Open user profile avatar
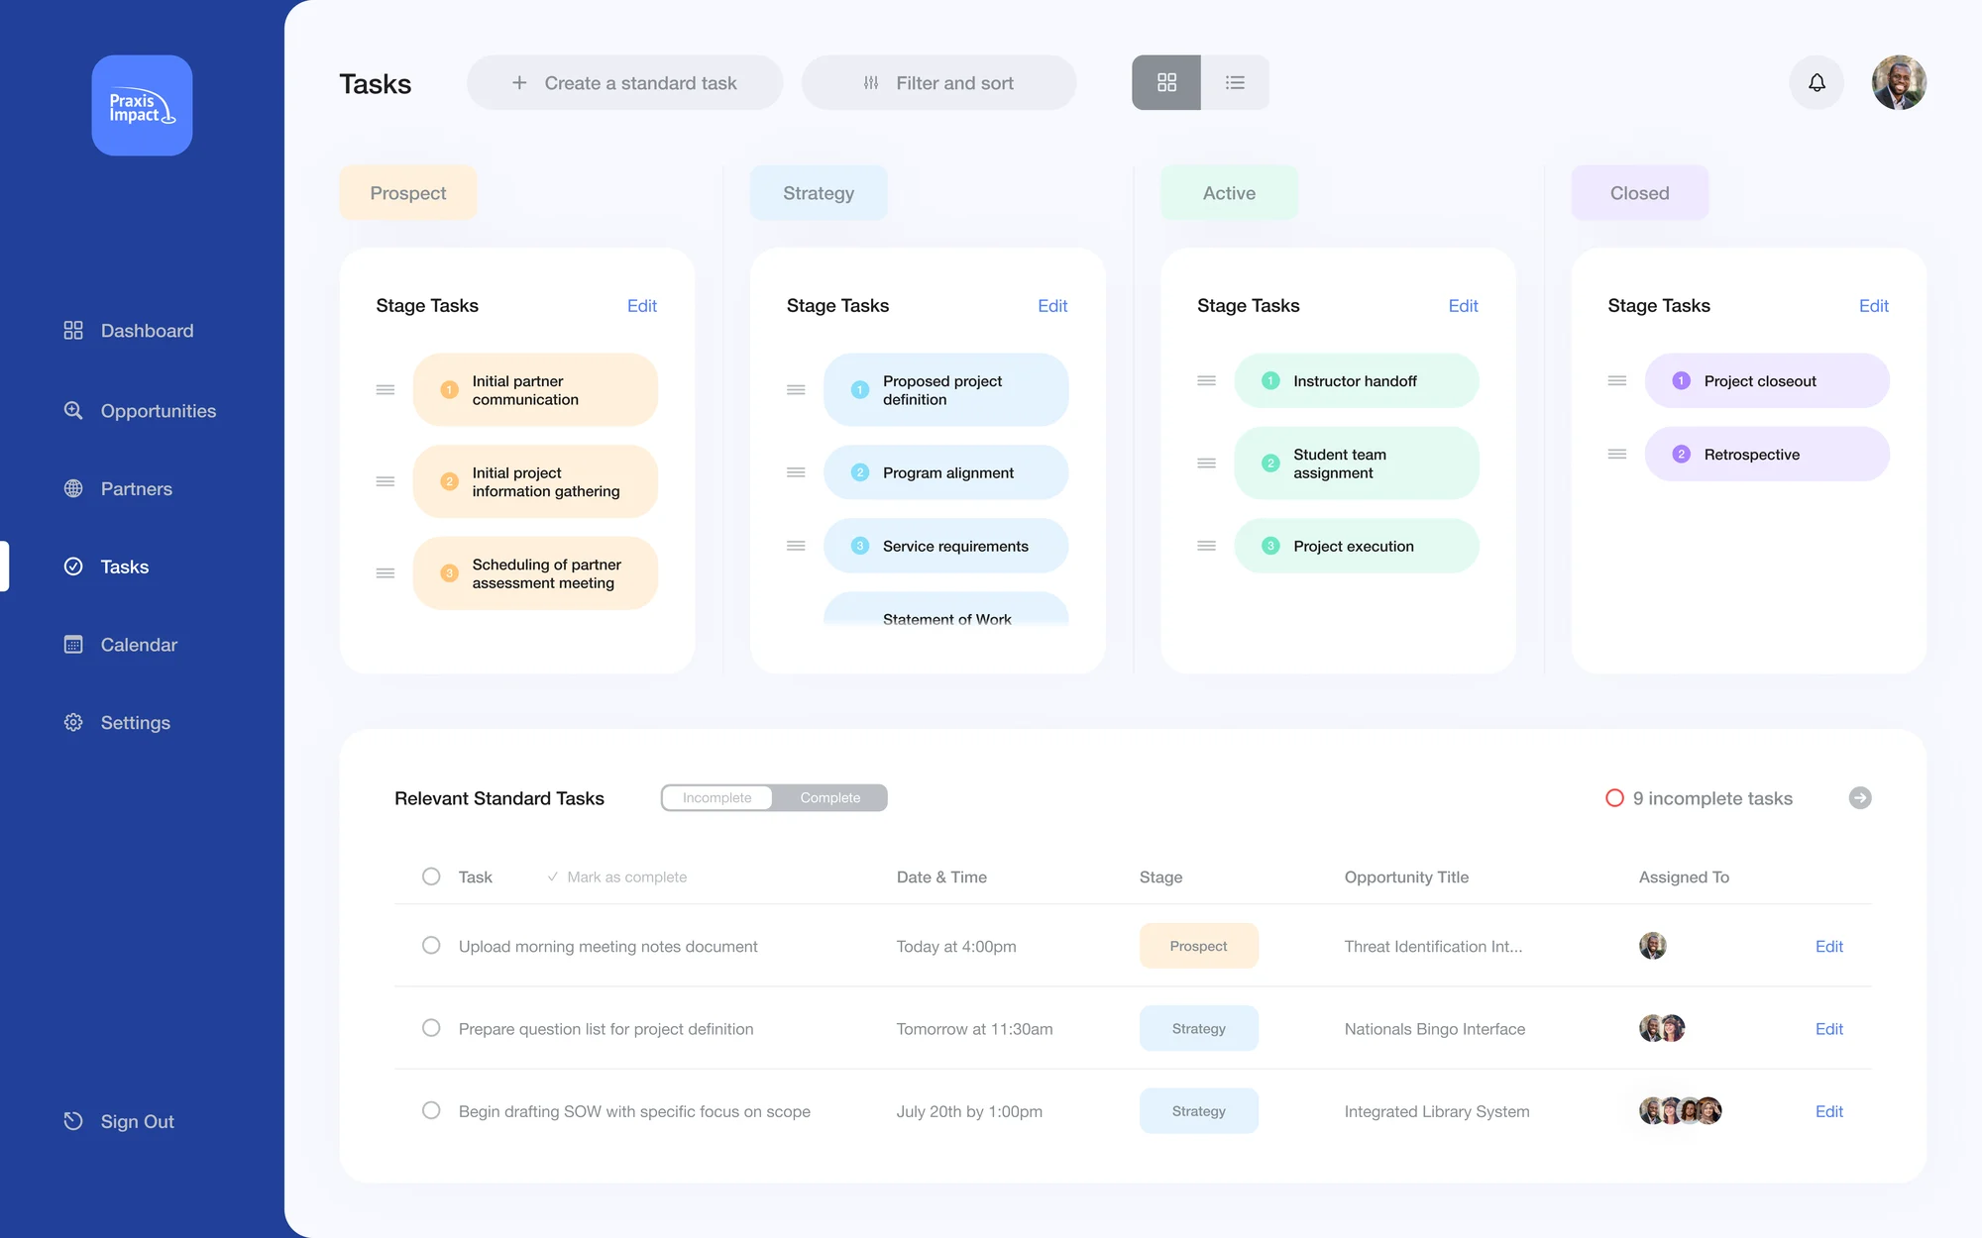This screenshot has width=1982, height=1238. (x=1899, y=82)
